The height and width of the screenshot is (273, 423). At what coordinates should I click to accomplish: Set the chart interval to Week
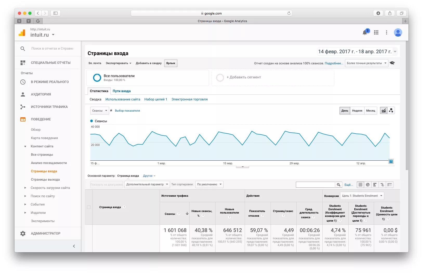click(x=357, y=111)
